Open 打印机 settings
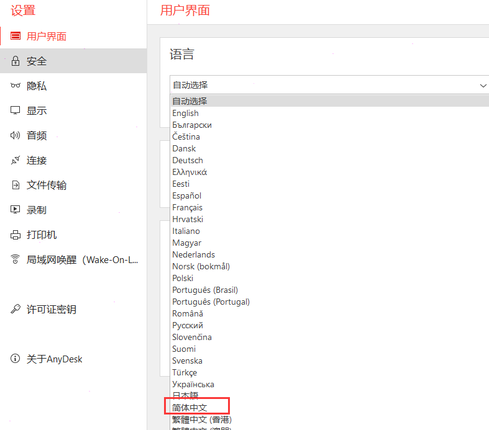Screen dimensions: 489x430 73,235
